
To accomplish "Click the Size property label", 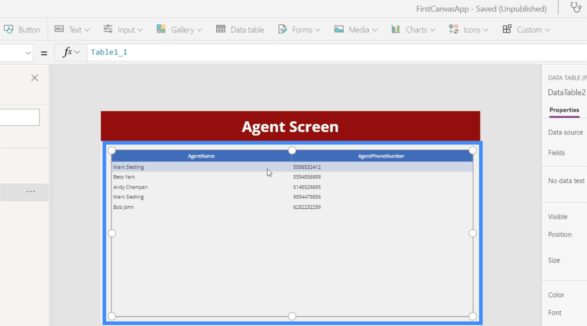I will point(554,260).
